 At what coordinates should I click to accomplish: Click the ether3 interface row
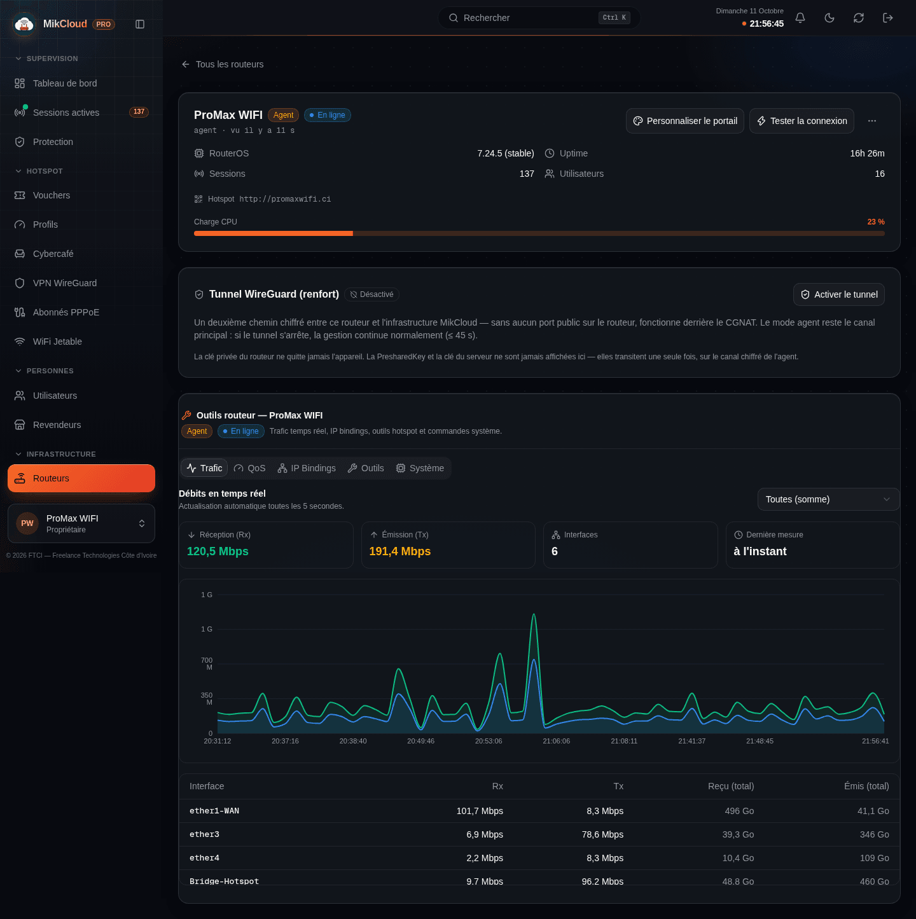[539, 834]
